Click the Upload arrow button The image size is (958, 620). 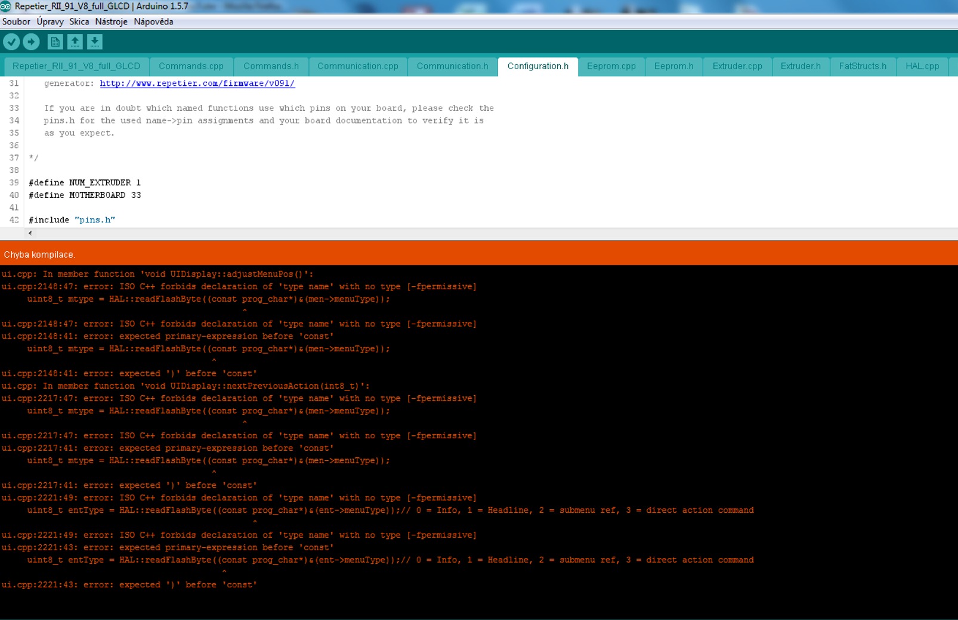click(x=31, y=42)
